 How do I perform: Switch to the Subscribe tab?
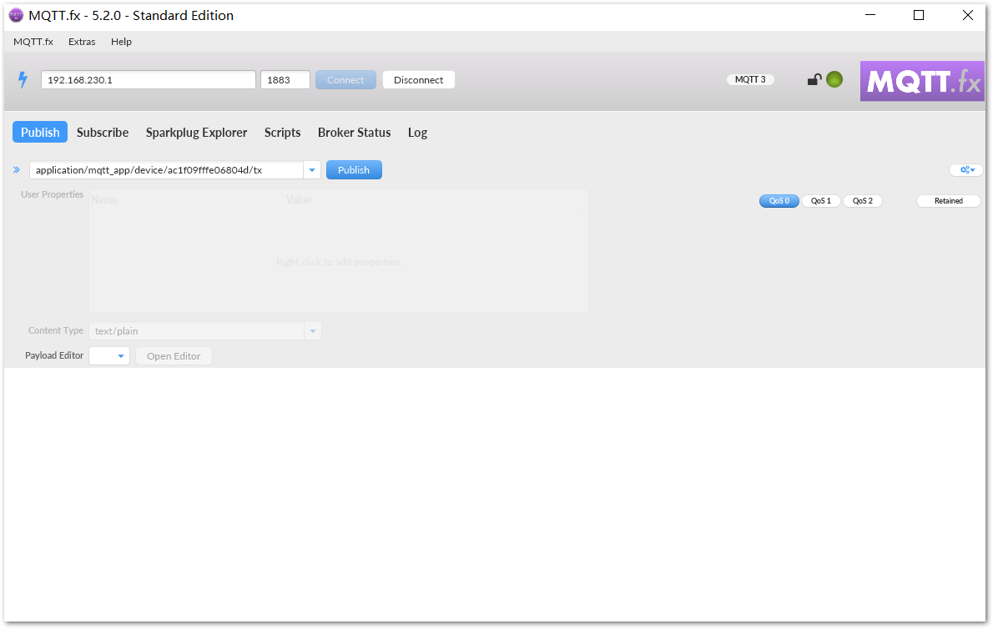point(103,133)
